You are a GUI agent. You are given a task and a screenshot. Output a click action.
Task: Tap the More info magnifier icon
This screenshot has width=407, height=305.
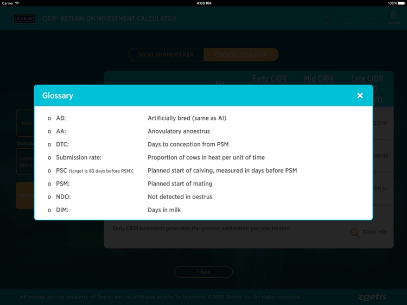click(x=354, y=232)
